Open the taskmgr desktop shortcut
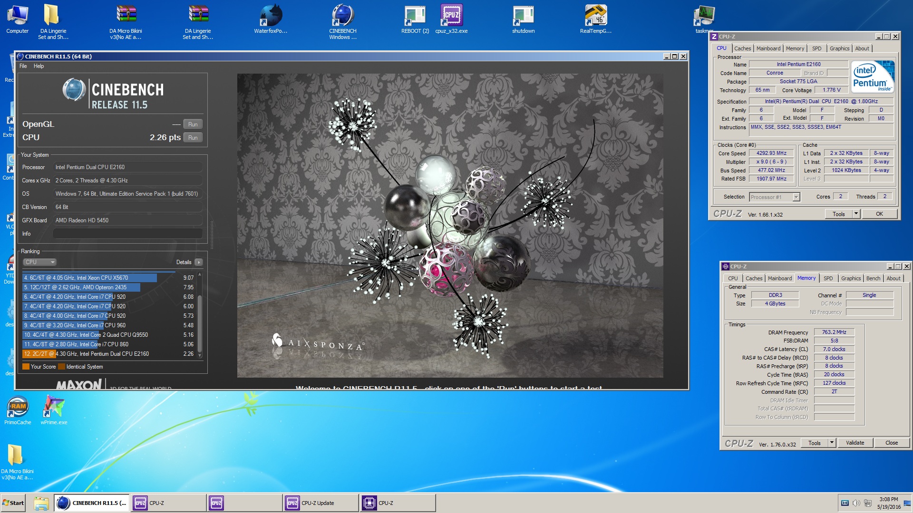 pos(704,19)
